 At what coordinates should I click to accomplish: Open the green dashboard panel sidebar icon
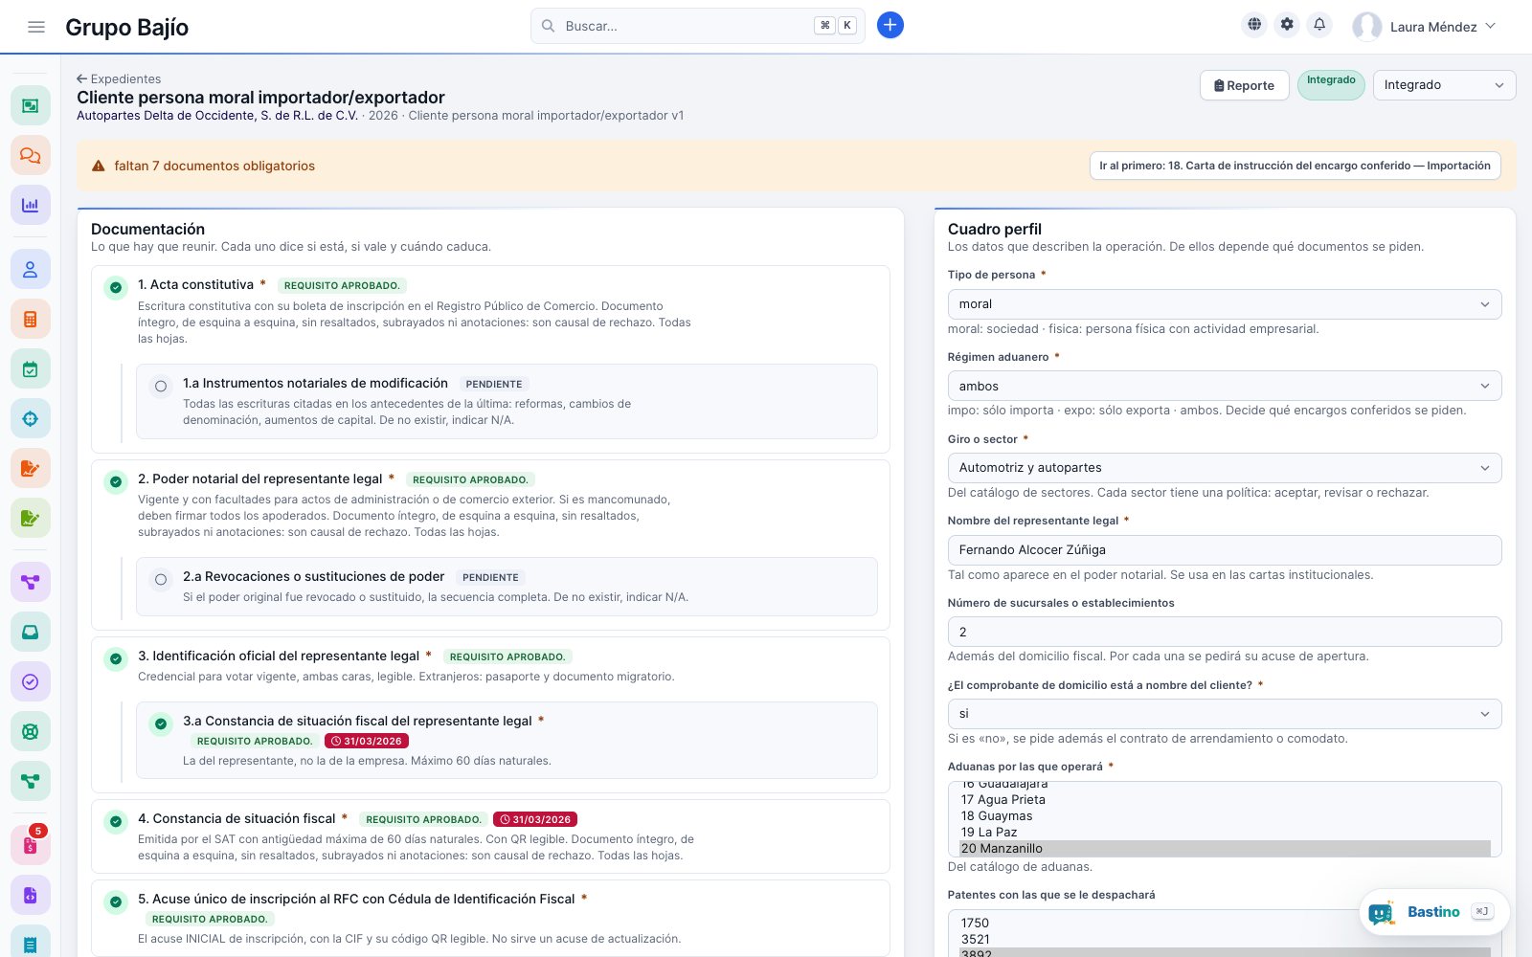[x=30, y=105]
